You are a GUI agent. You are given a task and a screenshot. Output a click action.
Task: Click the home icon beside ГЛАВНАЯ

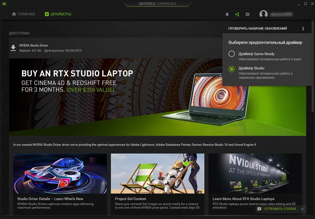pyautogui.click(x=14, y=14)
